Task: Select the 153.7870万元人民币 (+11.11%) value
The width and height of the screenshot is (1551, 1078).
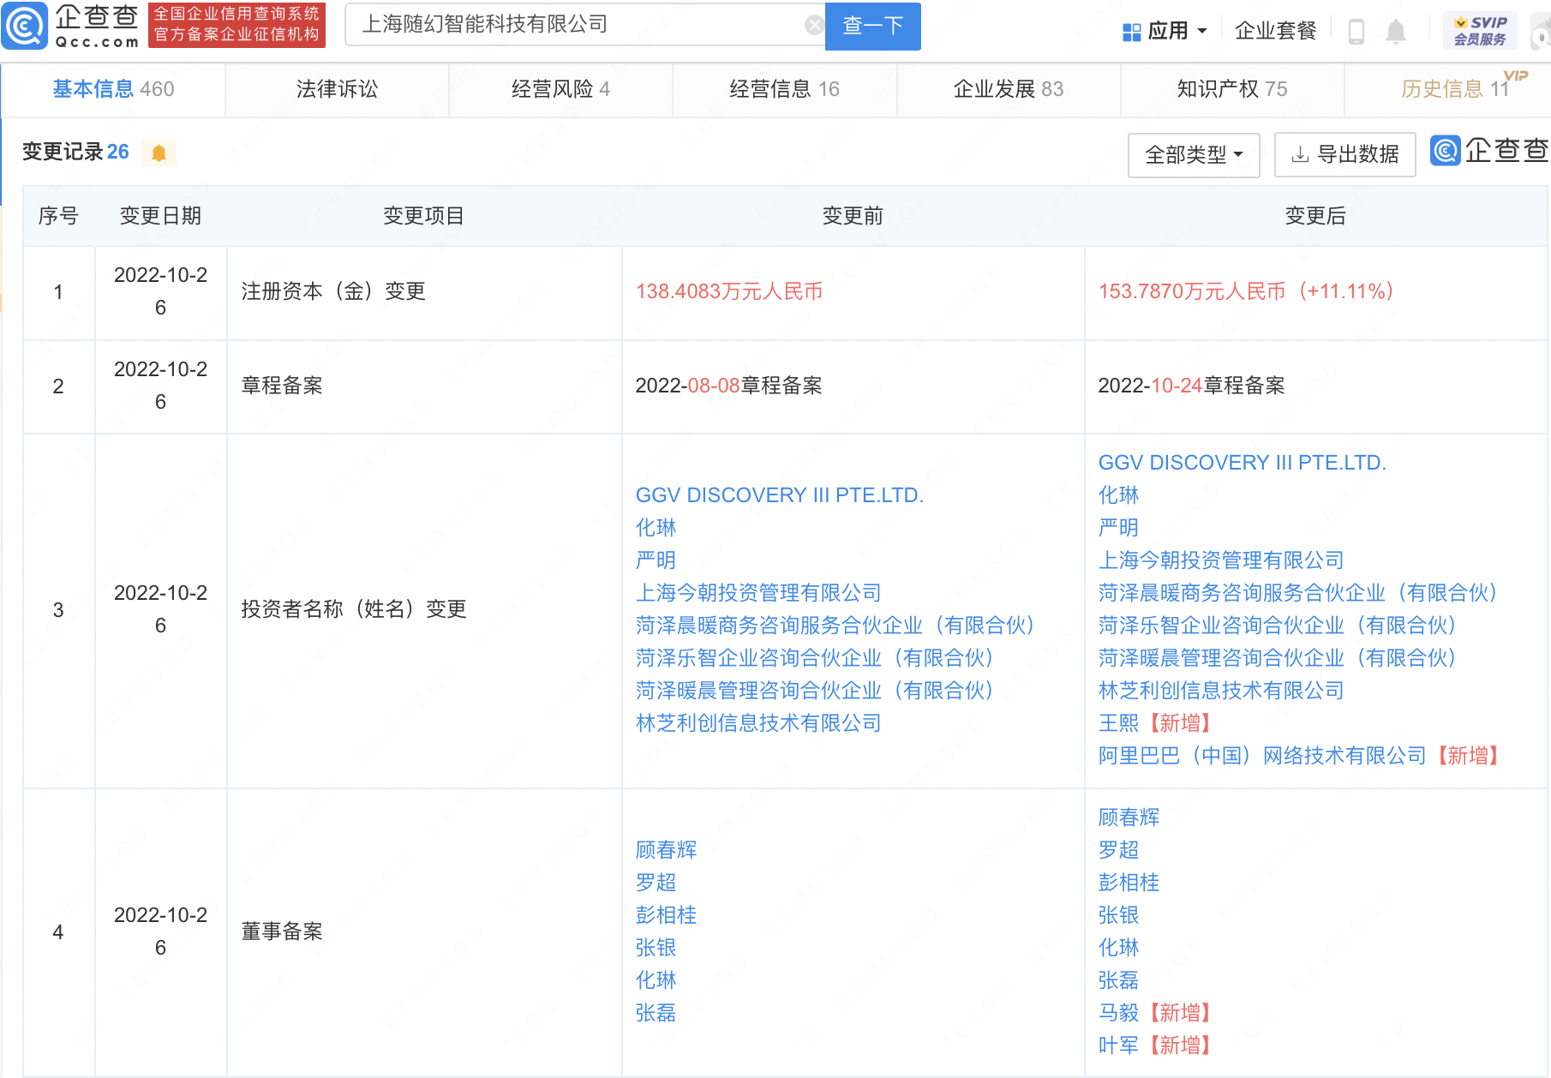Action: pos(1246,291)
